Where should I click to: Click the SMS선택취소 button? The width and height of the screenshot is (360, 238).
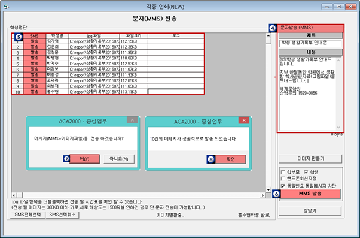point(62,215)
